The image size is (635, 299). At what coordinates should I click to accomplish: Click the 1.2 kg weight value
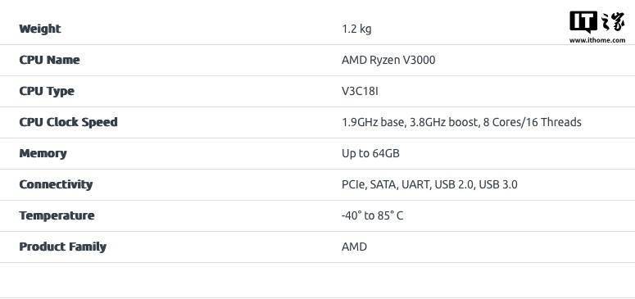pos(356,29)
